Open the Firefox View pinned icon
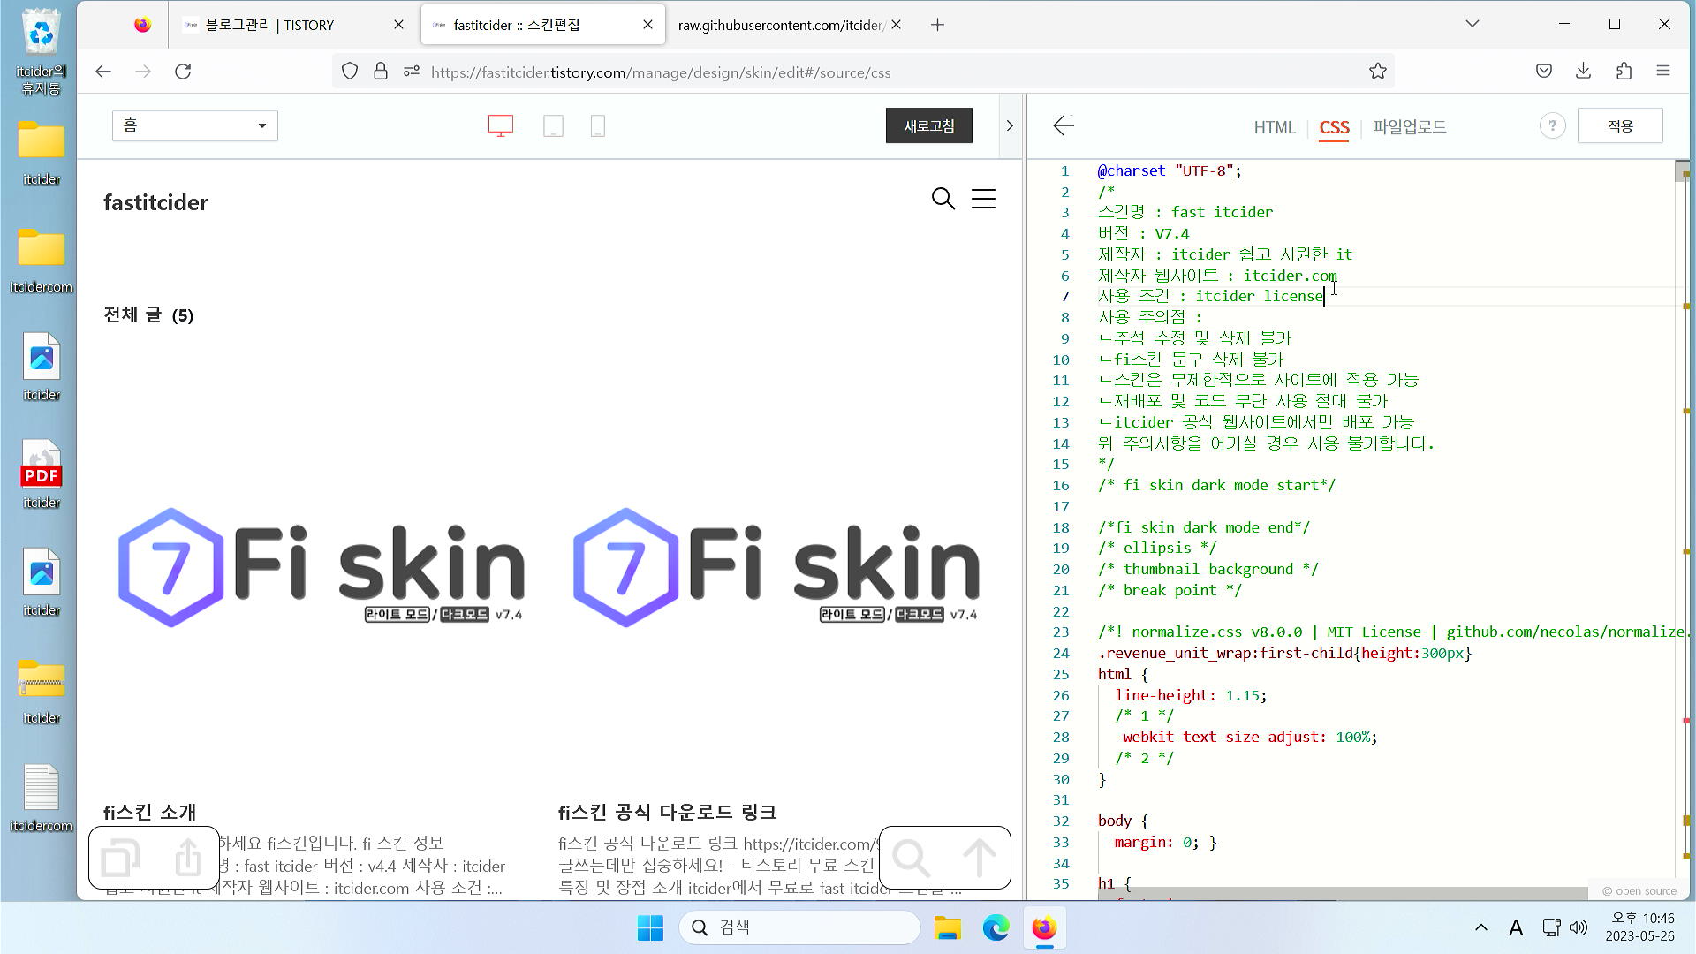The height and width of the screenshot is (954, 1696). [142, 25]
